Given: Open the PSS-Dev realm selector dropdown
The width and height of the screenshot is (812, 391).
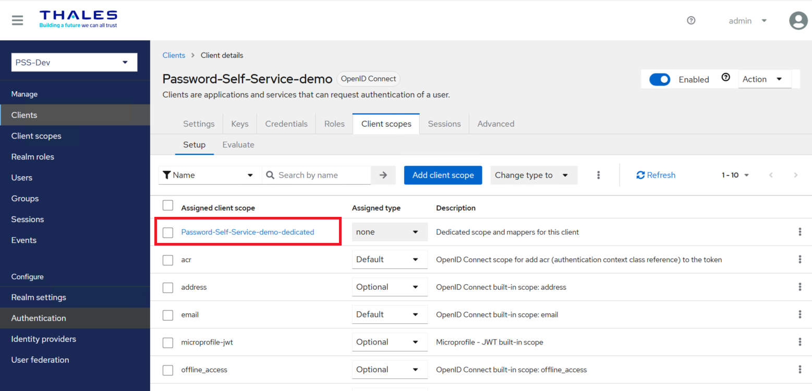Looking at the screenshot, I should tap(74, 63).
